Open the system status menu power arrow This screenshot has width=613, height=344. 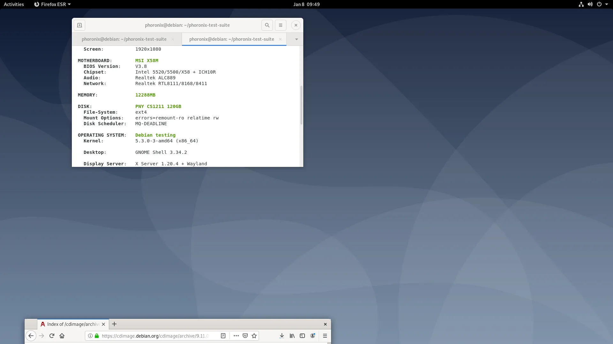606,4
